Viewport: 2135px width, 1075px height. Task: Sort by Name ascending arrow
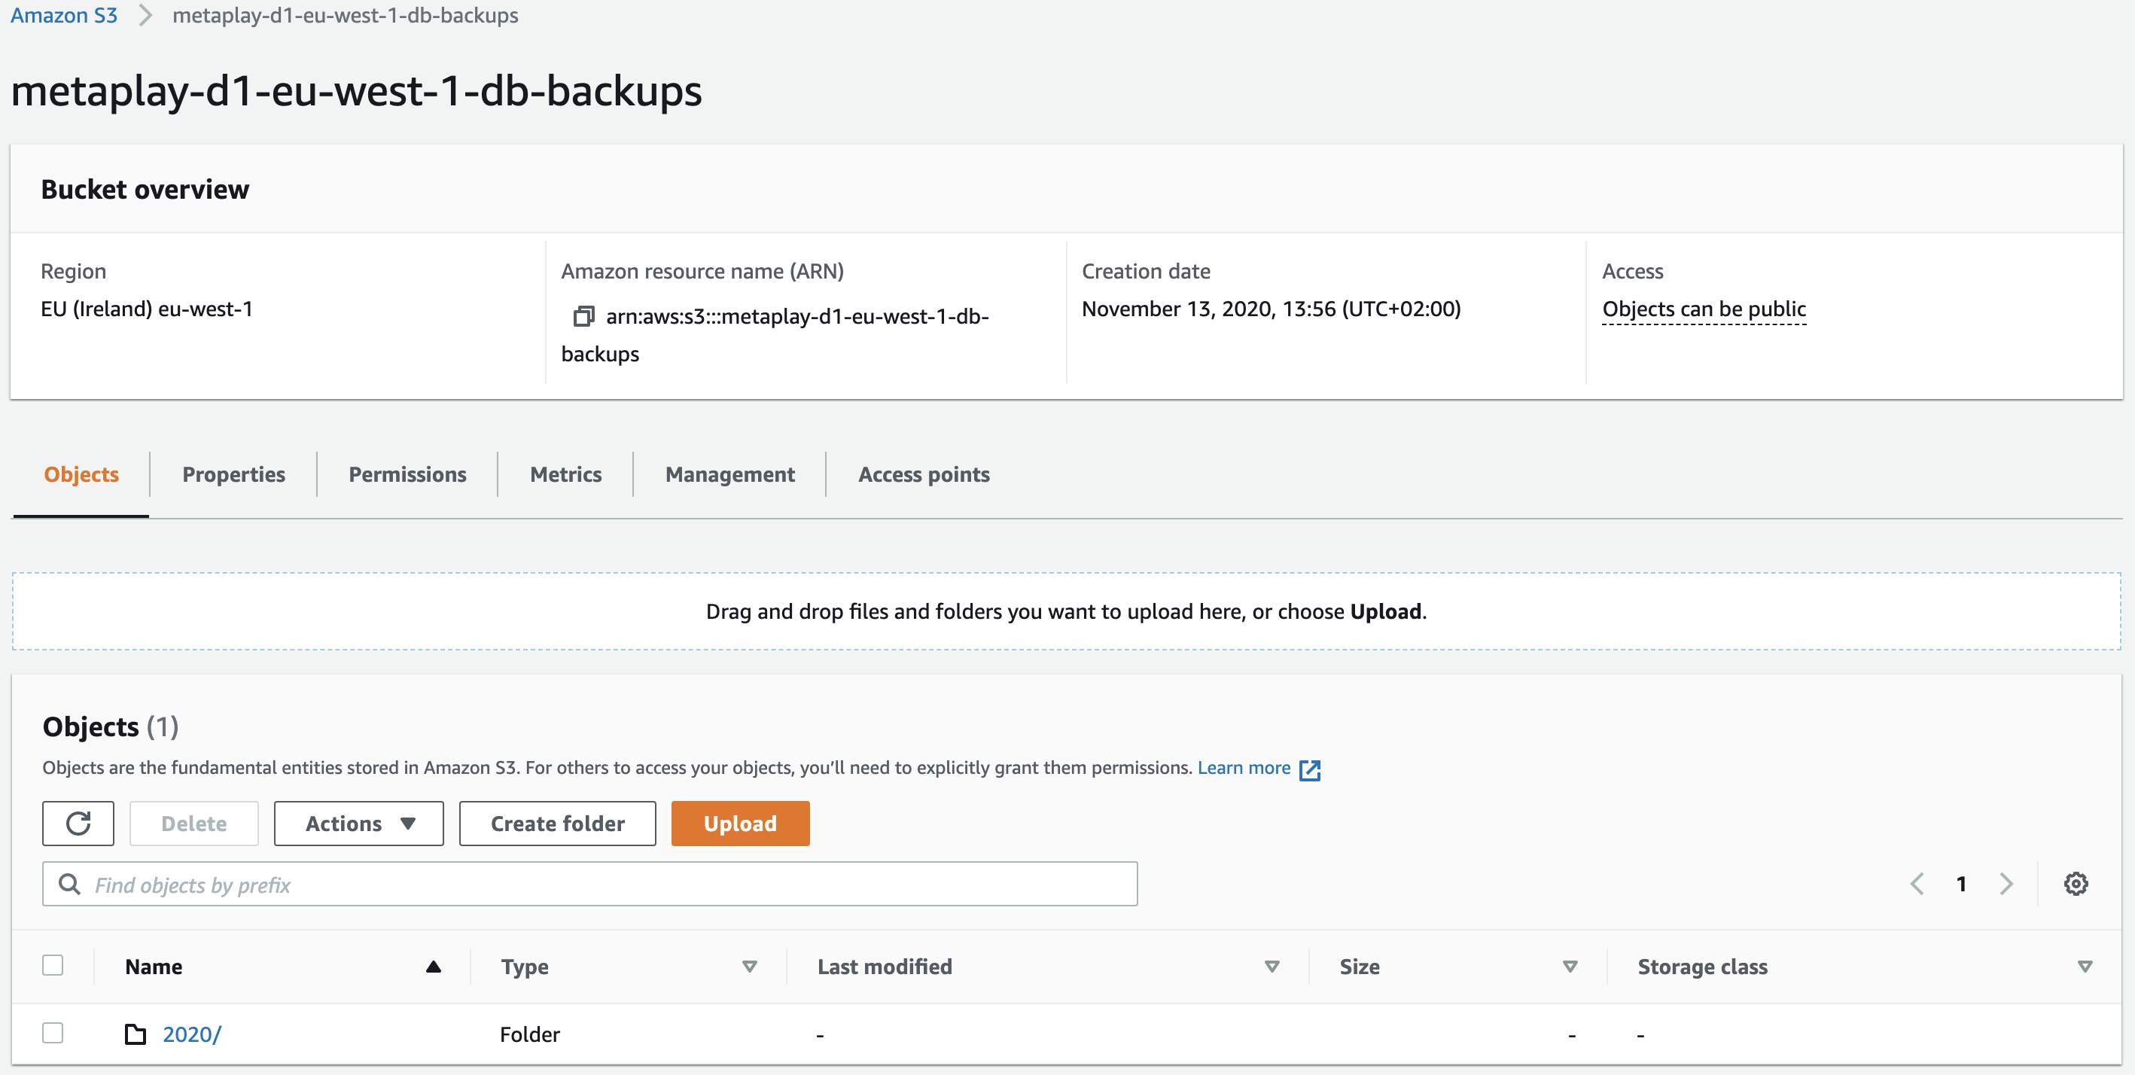[x=434, y=967]
